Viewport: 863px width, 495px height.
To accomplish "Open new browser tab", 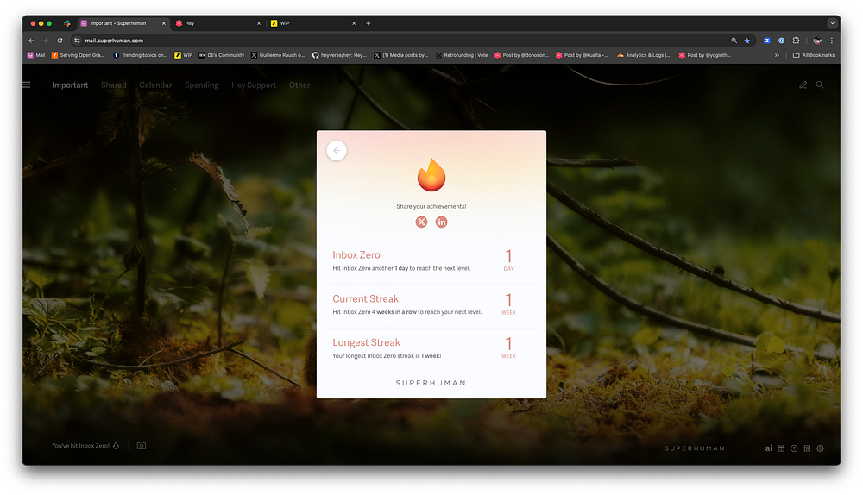I will pos(369,23).
